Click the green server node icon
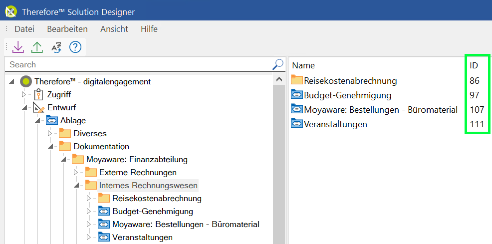The height and width of the screenshot is (244, 492). click(26, 82)
